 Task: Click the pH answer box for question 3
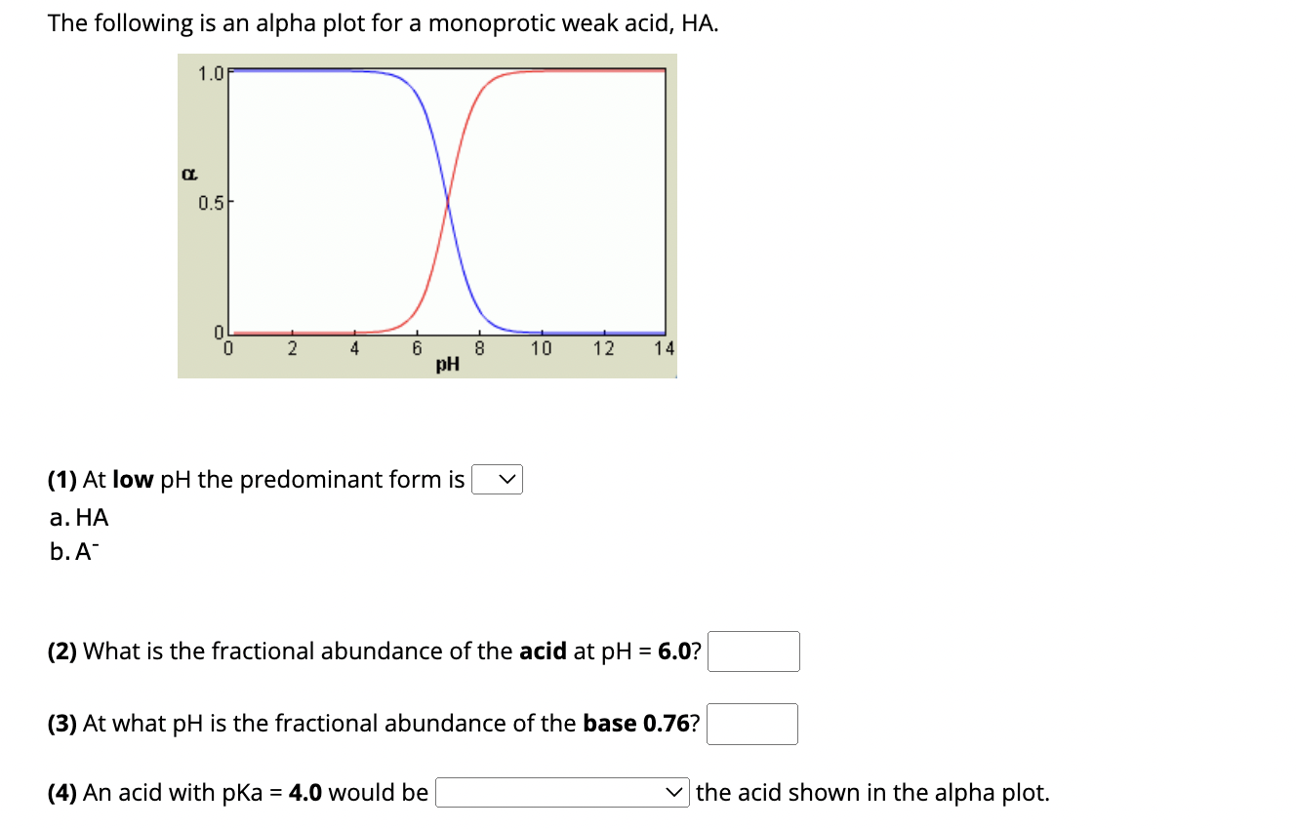coord(751,724)
